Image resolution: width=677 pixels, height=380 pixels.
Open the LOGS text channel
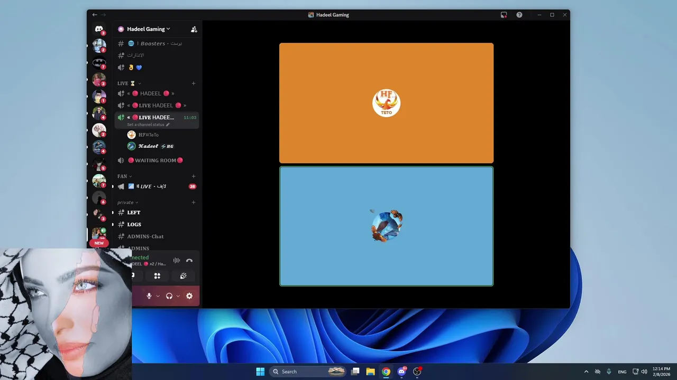click(157, 224)
